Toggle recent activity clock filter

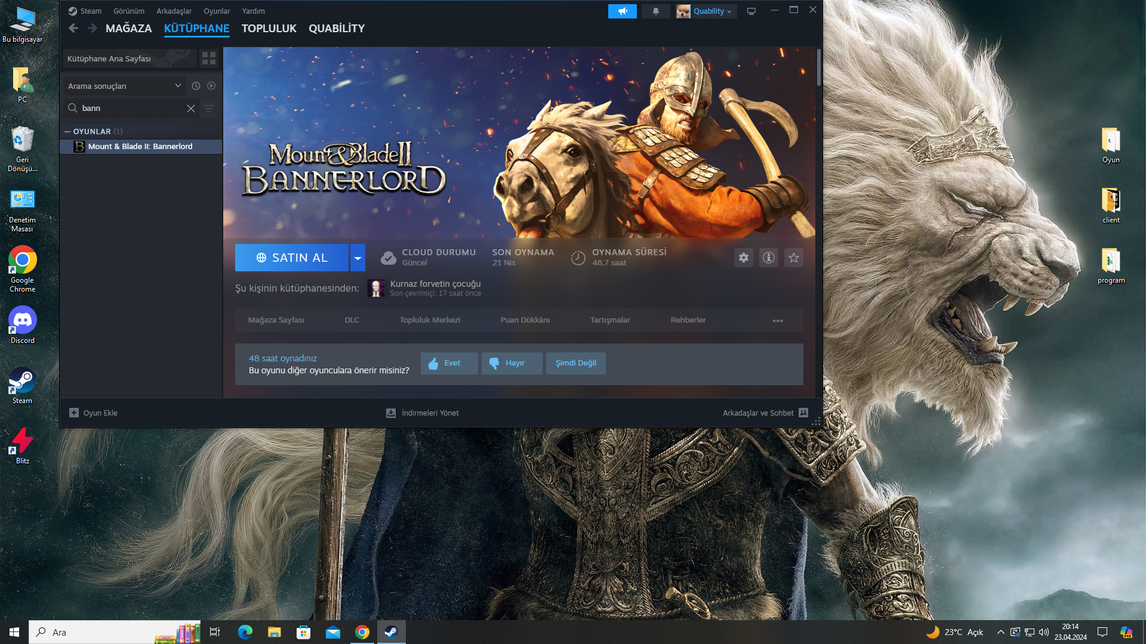196,86
